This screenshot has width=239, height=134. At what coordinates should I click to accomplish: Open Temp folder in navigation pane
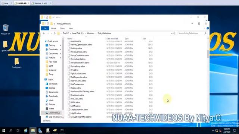coord(51,74)
